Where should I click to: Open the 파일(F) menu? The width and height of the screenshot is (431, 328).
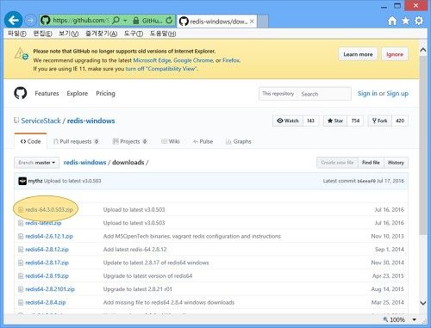[17, 34]
